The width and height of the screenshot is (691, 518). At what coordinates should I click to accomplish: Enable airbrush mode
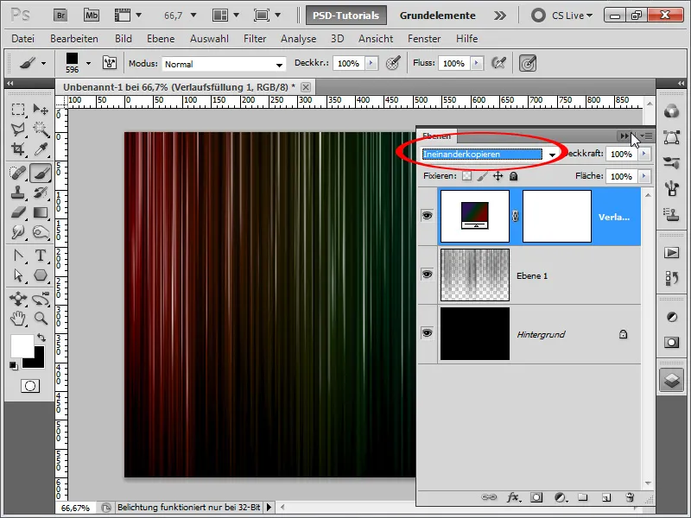point(498,63)
